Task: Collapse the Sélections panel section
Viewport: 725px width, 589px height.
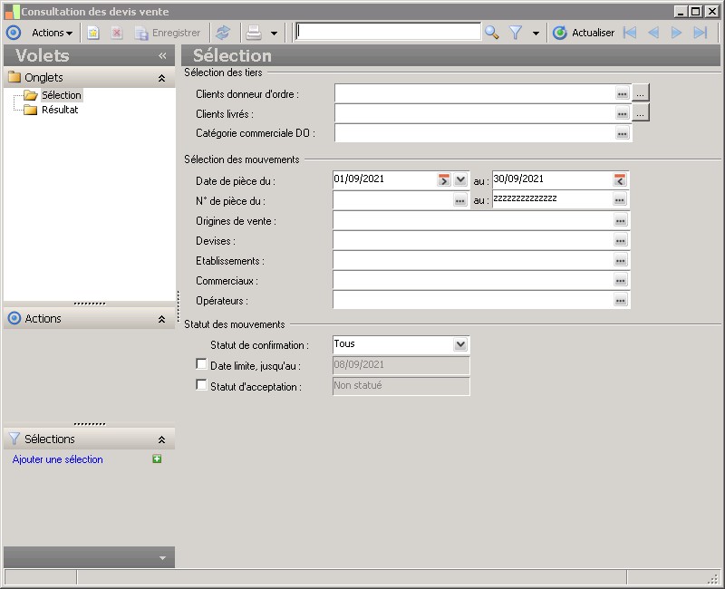Action: [161, 439]
